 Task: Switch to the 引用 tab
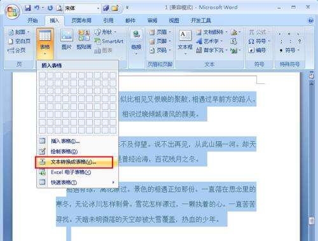(108, 20)
